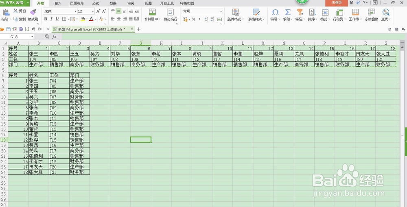
Task: Click the Sort (排序) icon
Action: pyautogui.click(x=312, y=12)
